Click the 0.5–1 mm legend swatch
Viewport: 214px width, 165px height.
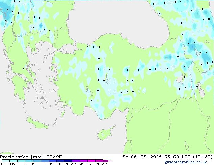(x=14, y=161)
